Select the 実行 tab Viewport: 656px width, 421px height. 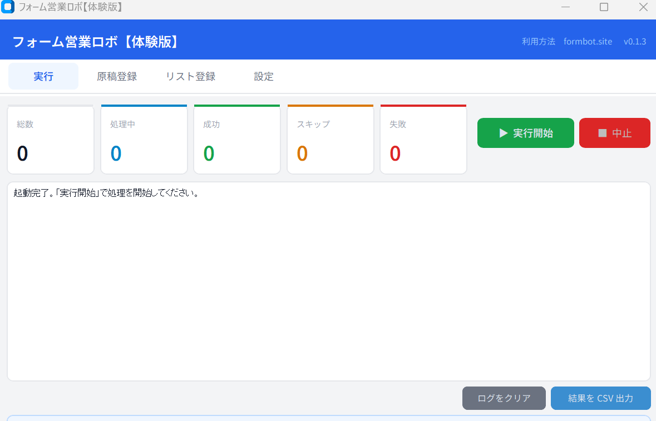[43, 76]
